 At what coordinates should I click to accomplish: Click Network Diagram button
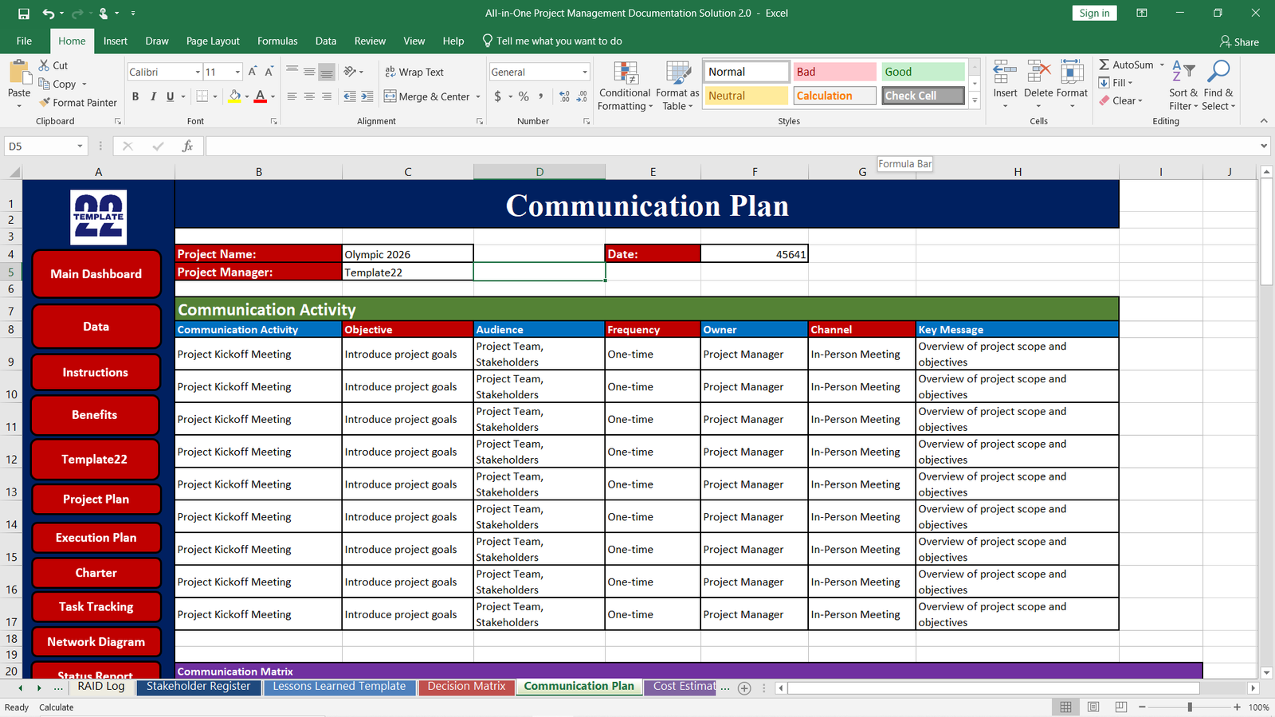(96, 642)
